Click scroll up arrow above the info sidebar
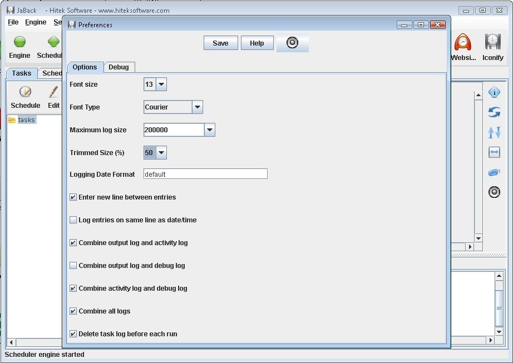The image size is (513, 363). [x=479, y=96]
